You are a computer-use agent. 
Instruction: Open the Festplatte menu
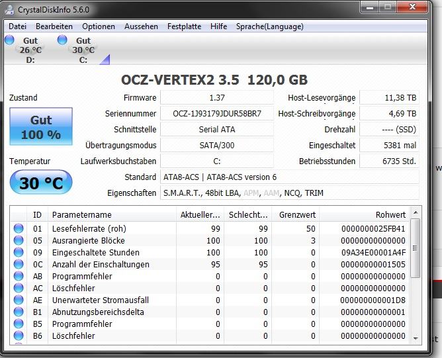point(184,26)
